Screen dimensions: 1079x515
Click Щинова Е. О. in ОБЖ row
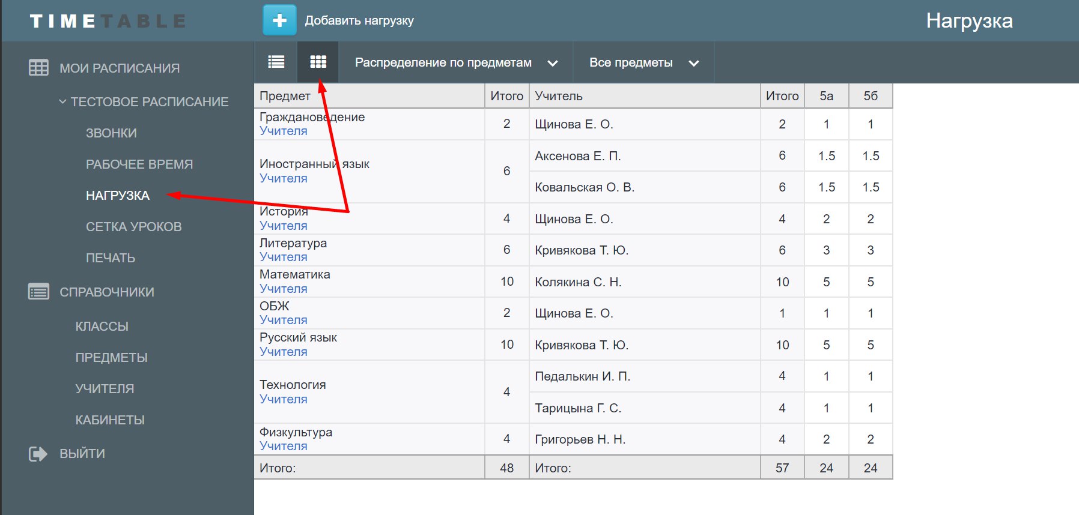[x=574, y=313]
